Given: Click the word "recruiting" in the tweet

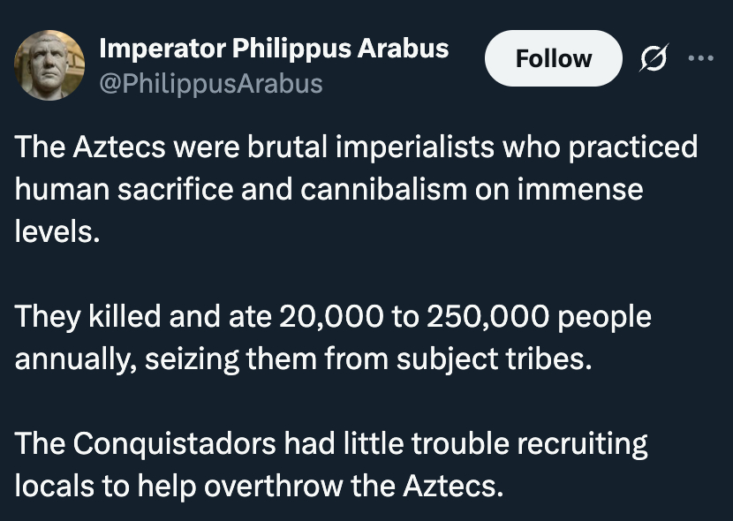Looking at the screenshot, I should tap(582, 444).
